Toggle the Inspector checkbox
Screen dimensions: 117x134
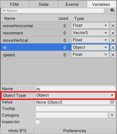tap(38, 122)
